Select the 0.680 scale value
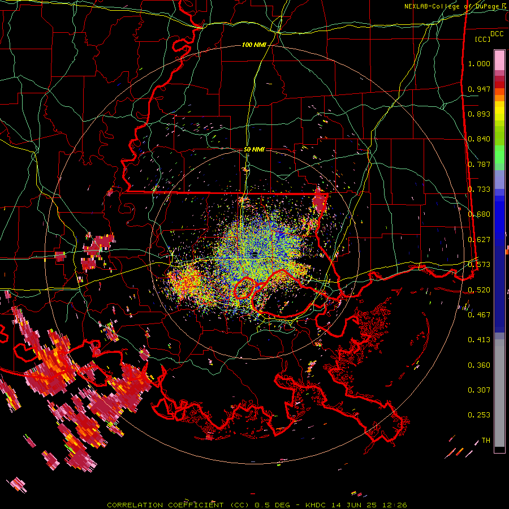Viewport: 509px width, 509px height. click(479, 214)
